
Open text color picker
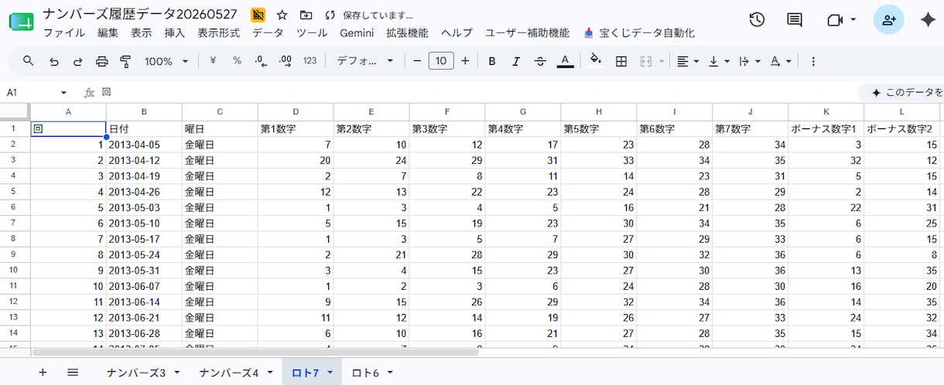[x=565, y=61]
